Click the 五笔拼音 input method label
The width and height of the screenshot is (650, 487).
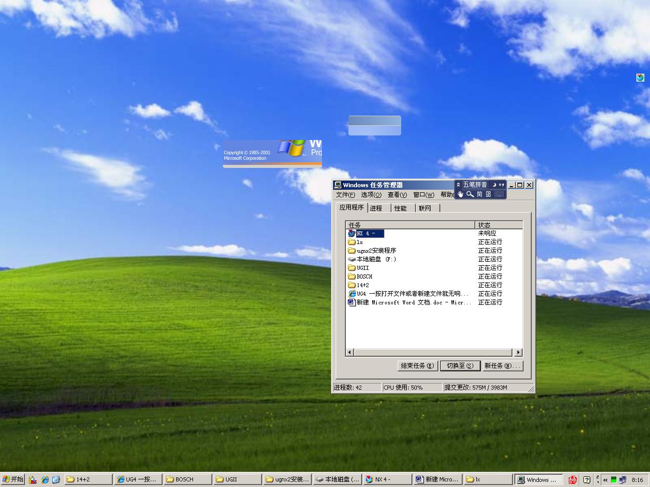pyautogui.click(x=475, y=185)
